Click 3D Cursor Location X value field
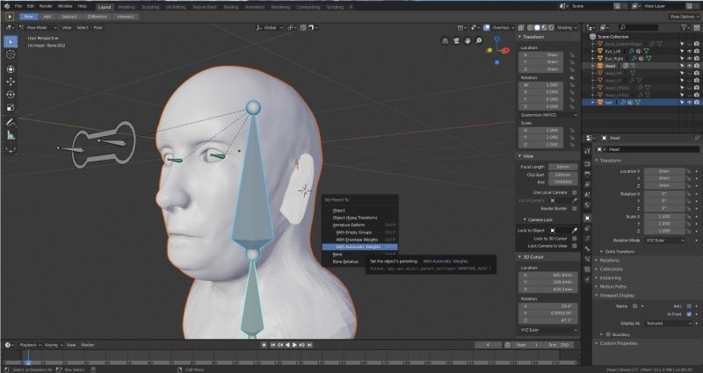This screenshot has height=373, width=703. [x=547, y=275]
